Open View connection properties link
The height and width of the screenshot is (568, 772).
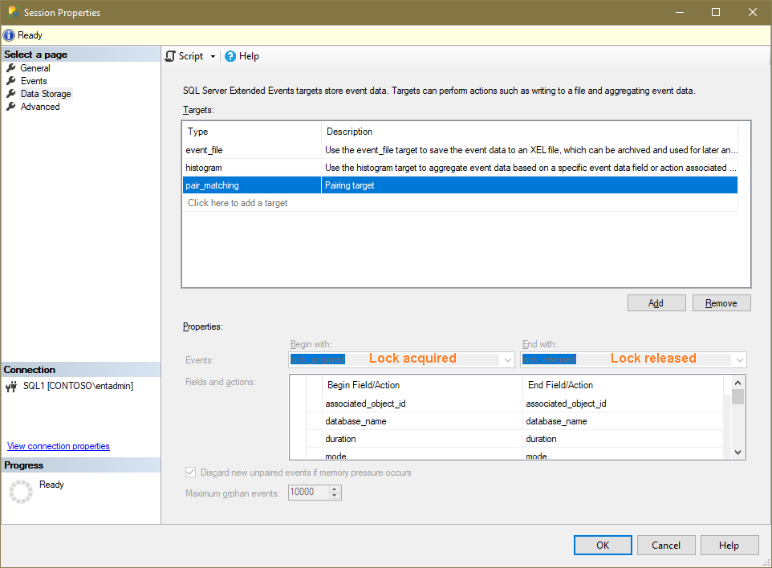click(58, 446)
